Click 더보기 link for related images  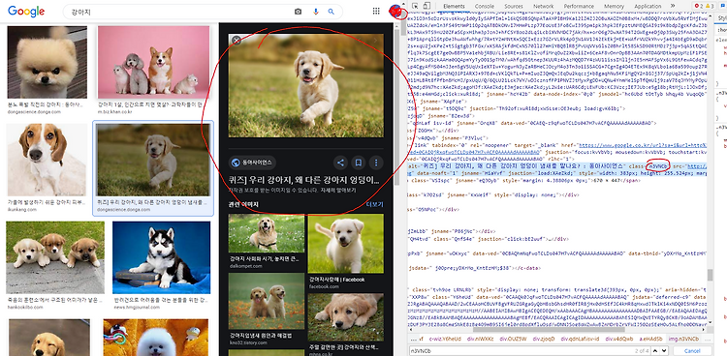374,204
